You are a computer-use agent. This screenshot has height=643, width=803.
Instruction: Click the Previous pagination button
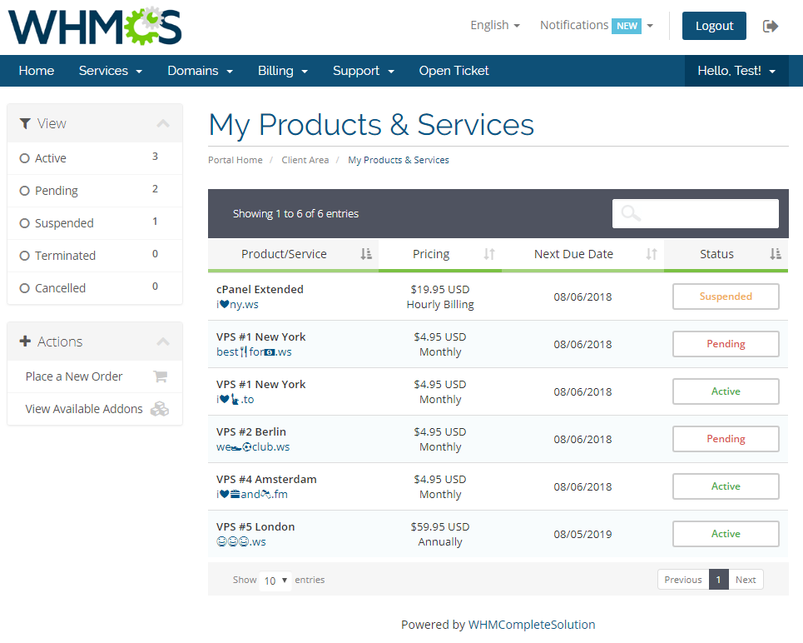pyautogui.click(x=683, y=580)
